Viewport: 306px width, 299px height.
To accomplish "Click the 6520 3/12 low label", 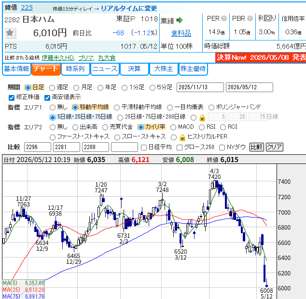I will tap(181, 255).
